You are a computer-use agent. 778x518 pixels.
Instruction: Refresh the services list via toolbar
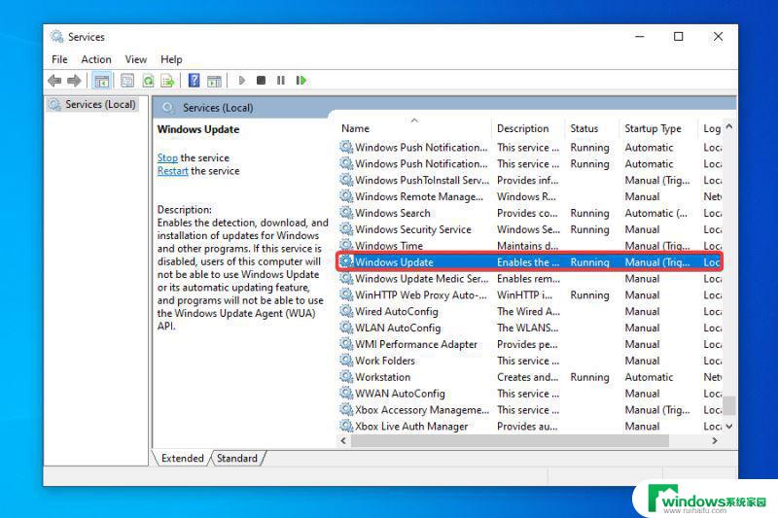coord(148,81)
